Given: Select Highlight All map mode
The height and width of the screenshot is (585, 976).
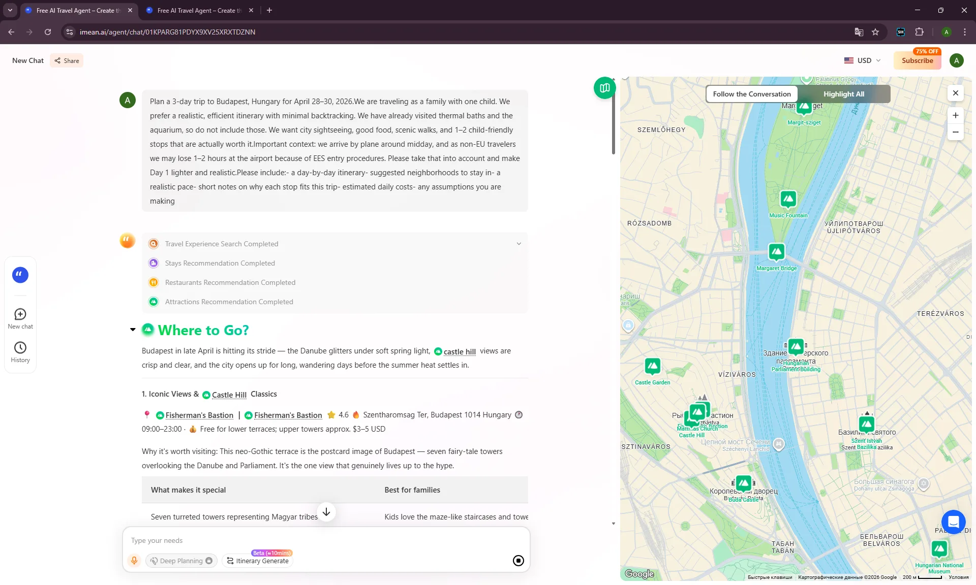Looking at the screenshot, I should coord(844,94).
